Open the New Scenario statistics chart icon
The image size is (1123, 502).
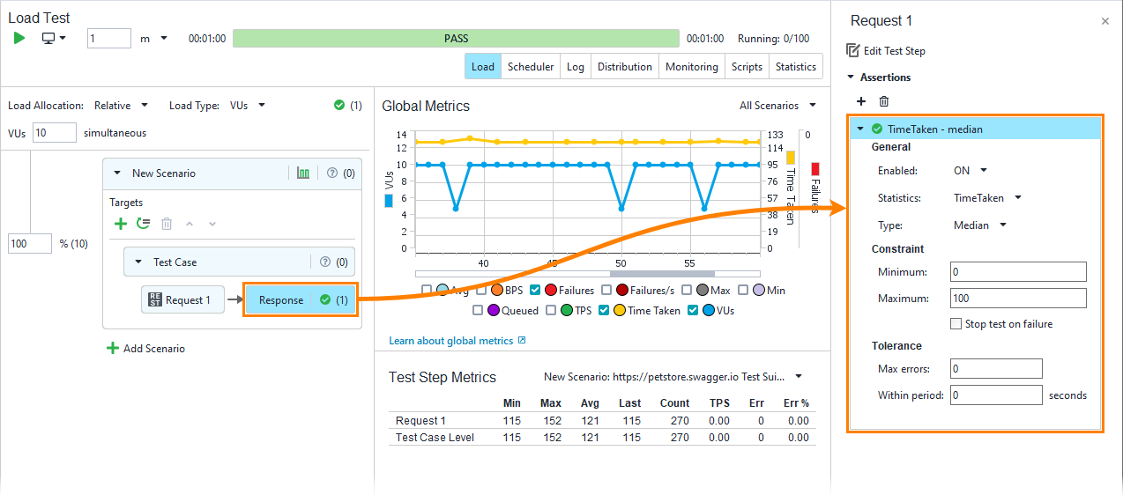(x=303, y=173)
